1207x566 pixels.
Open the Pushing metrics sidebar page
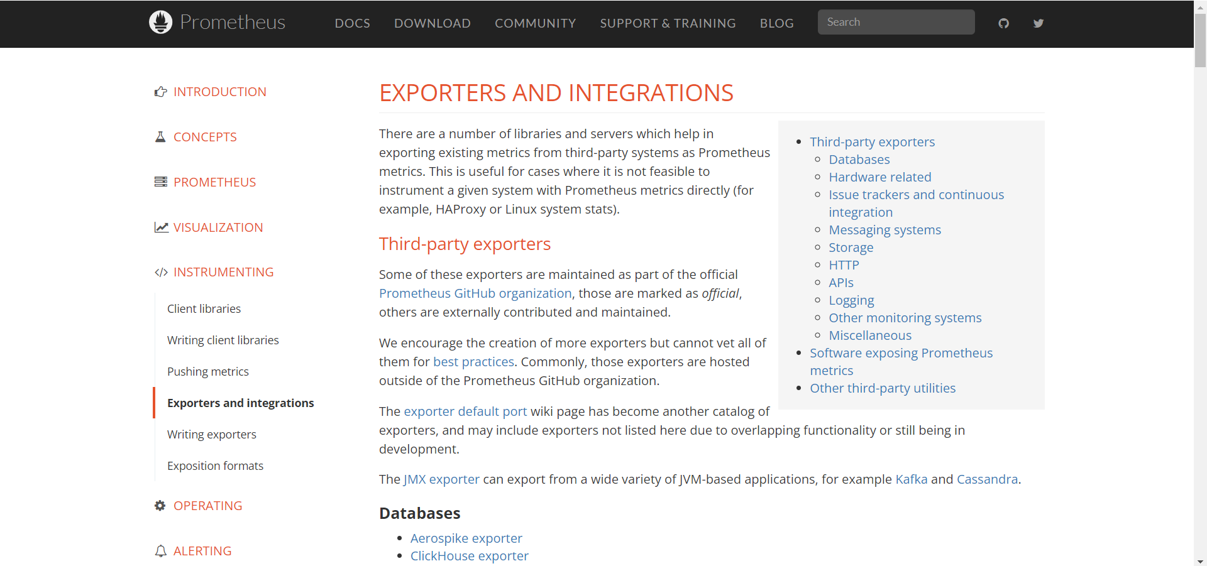(207, 371)
